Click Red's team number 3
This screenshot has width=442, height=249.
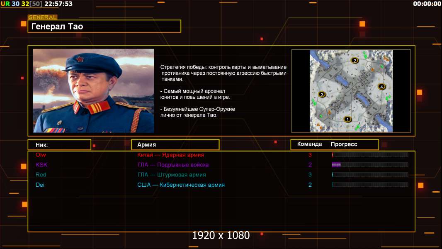[x=310, y=175]
